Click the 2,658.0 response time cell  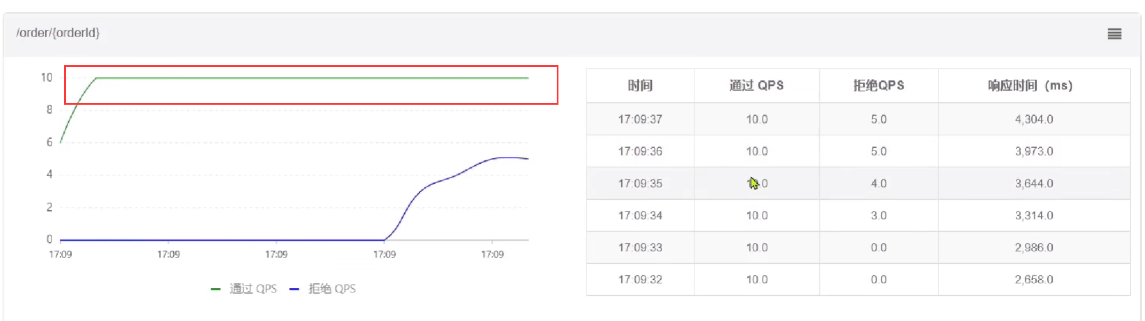[1034, 280]
